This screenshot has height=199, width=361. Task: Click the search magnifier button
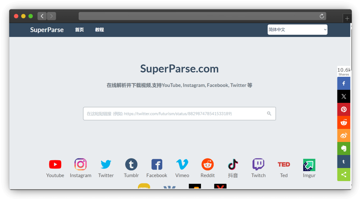pyautogui.click(x=269, y=114)
